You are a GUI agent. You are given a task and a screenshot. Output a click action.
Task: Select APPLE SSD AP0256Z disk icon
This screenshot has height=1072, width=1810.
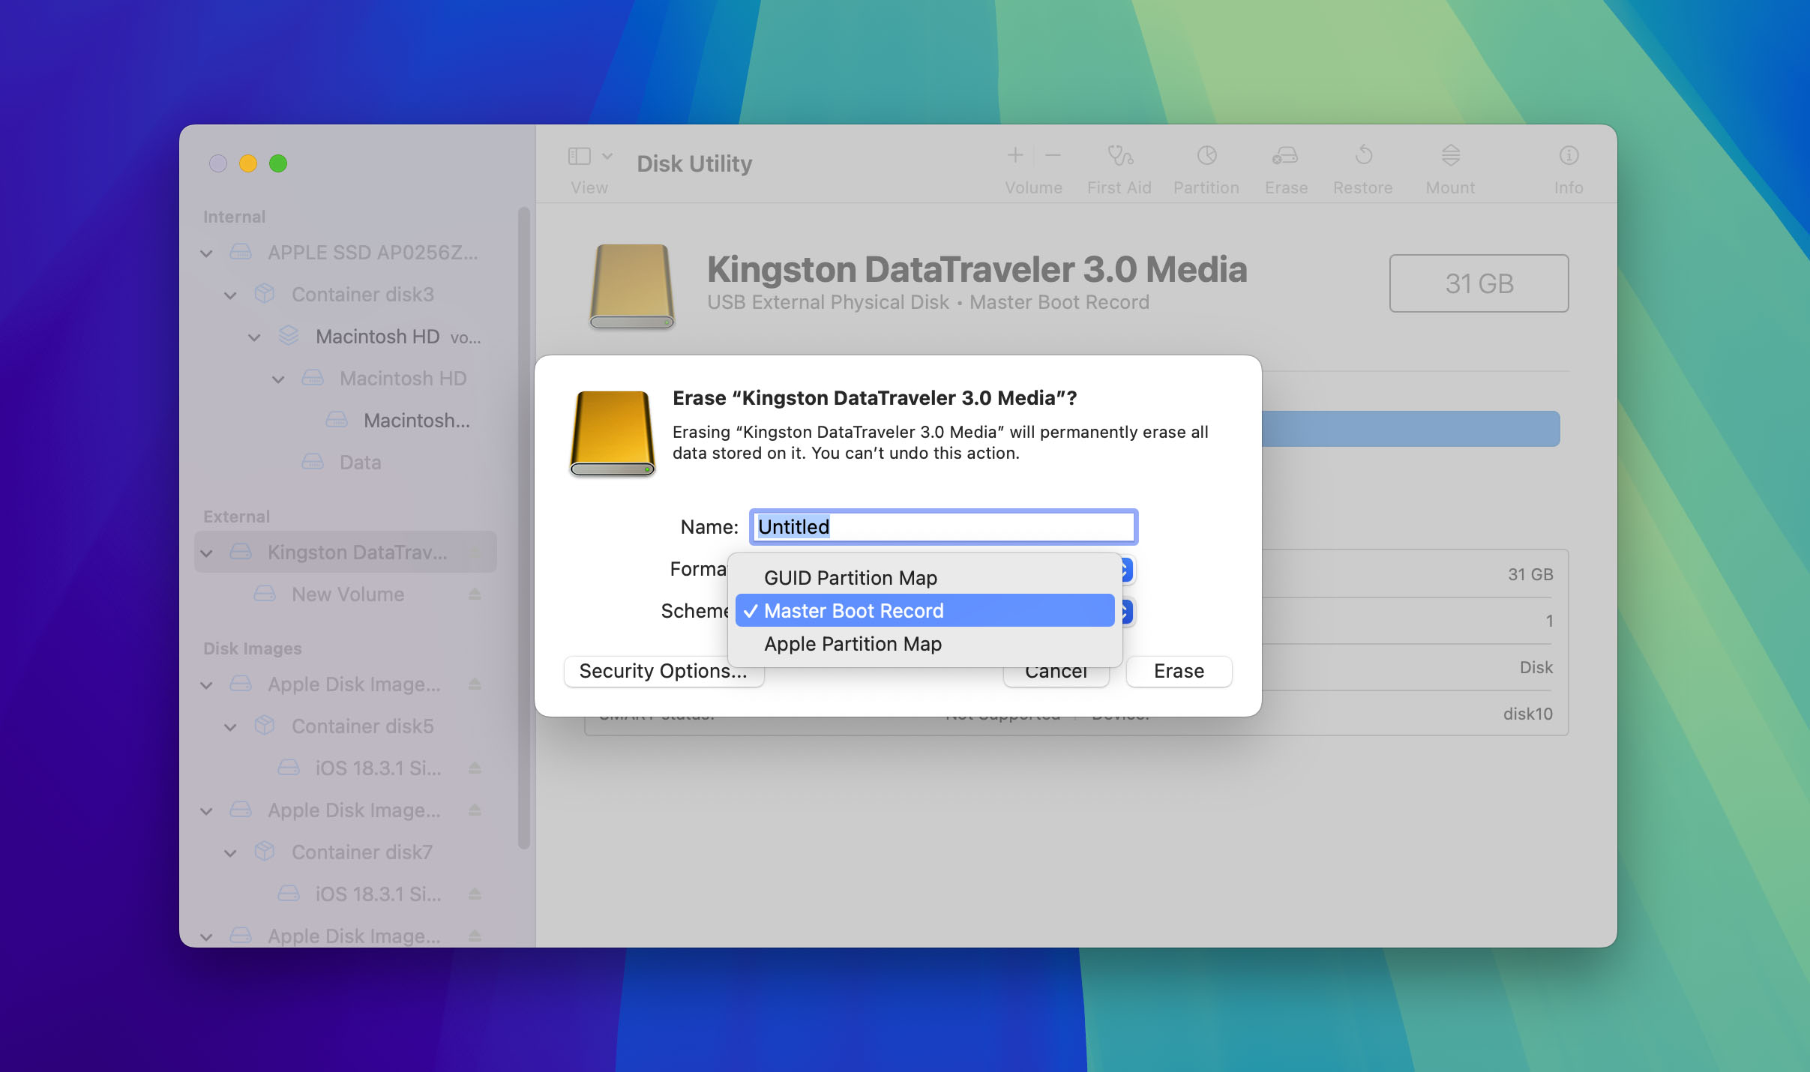[x=241, y=252]
